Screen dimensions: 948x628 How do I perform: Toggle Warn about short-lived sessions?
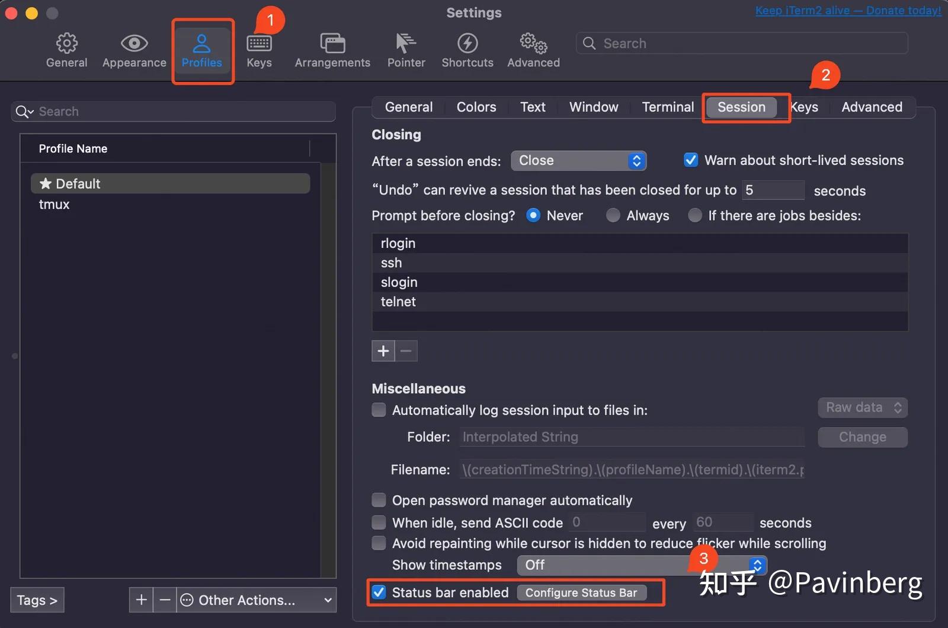(x=691, y=160)
